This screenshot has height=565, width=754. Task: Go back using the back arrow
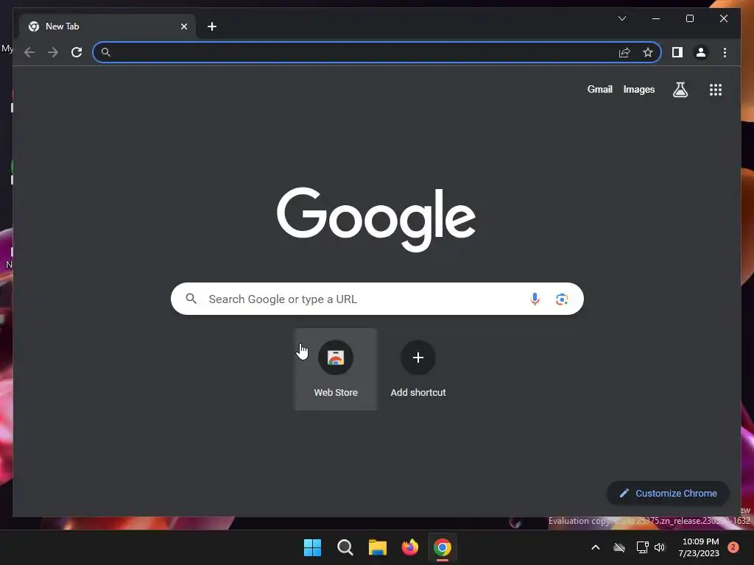pos(29,52)
